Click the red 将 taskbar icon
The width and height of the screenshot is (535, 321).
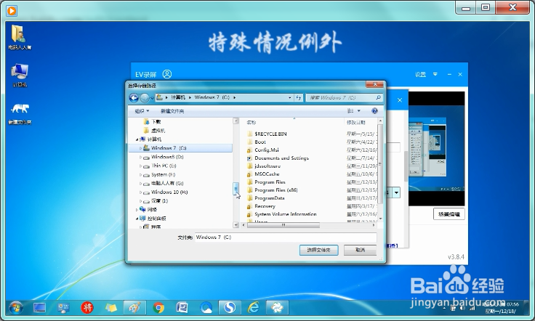[x=87, y=308]
